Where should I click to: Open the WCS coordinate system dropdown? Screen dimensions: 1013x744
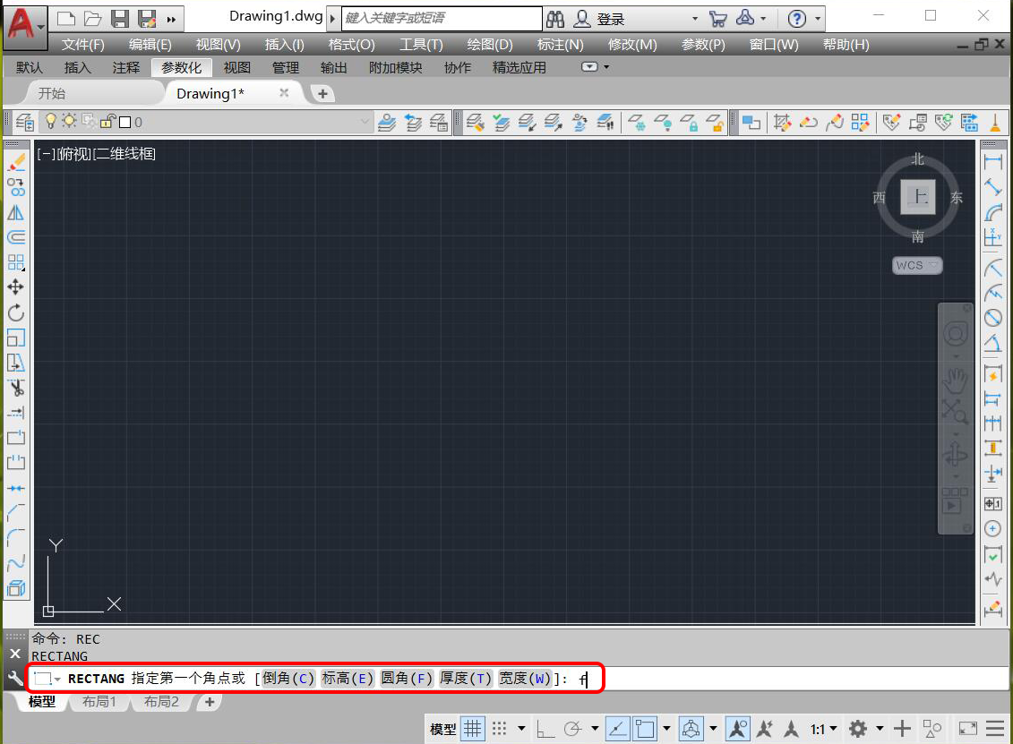[x=917, y=265]
